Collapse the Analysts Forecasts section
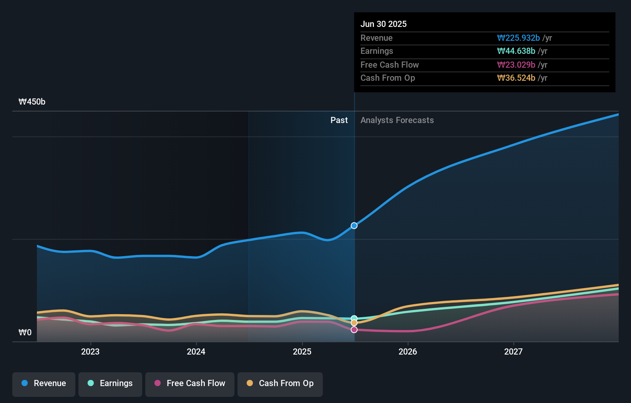The height and width of the screenshot is (403, 631). tap(397, 120)
